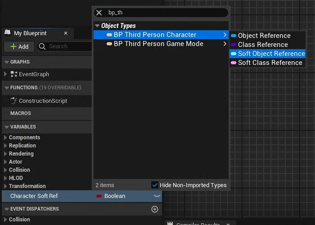This screenshot has width=315, height=225.
Task: Click the My Blueprint book icon
Action: tap(8, 32)
